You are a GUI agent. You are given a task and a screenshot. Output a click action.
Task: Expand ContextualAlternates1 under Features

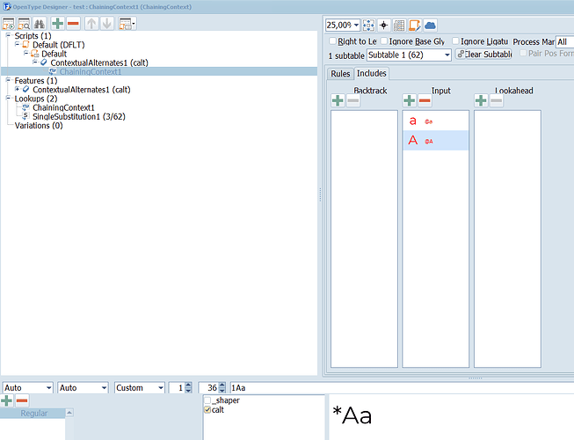click(17, 89)
